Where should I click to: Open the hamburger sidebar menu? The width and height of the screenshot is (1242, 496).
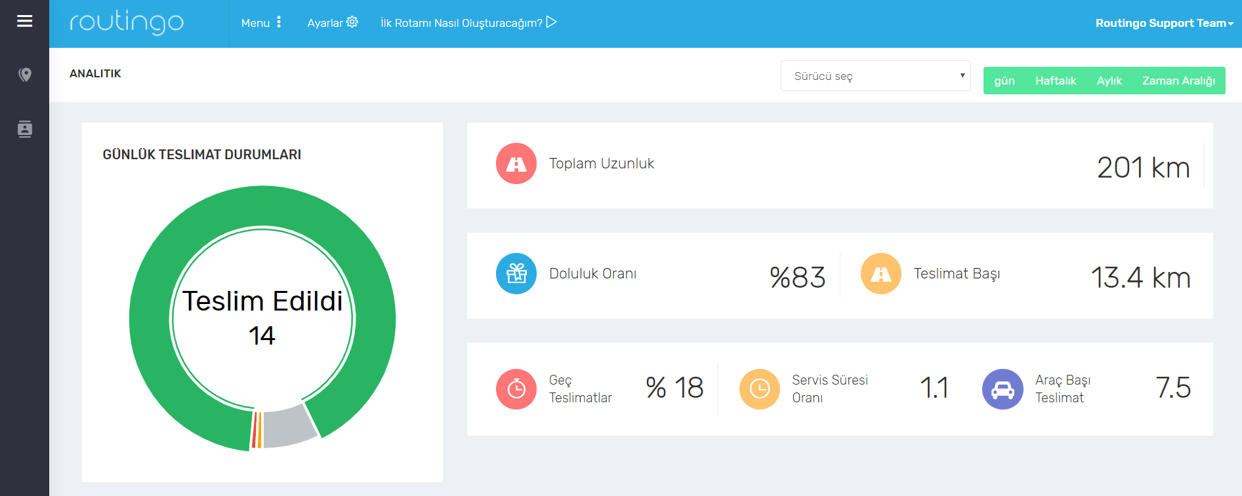[25, 22]
